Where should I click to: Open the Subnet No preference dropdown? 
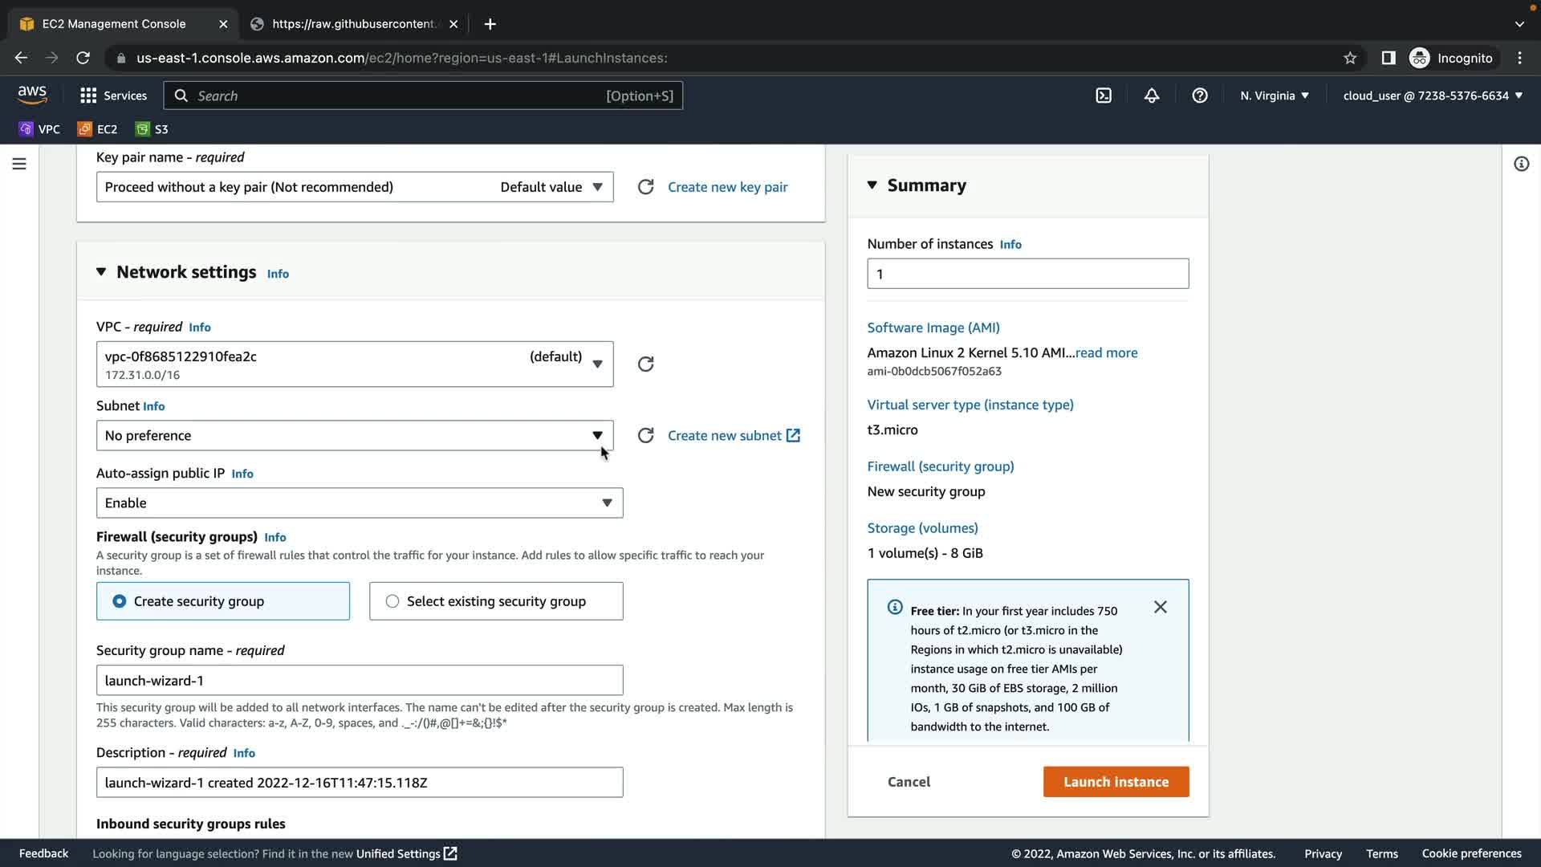pos(354,436)
